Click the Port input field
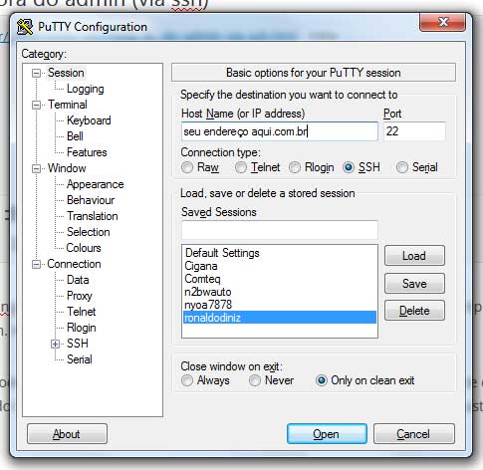The height and width of the screenshot is (470, 483). click(414, 131)
